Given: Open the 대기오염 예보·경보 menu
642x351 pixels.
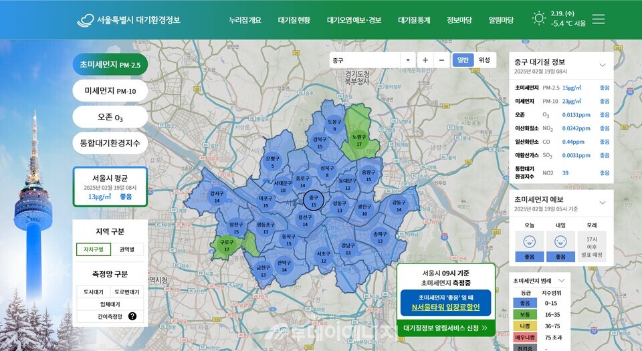Looking at the screenshot, I should click(x=354, y=20).
